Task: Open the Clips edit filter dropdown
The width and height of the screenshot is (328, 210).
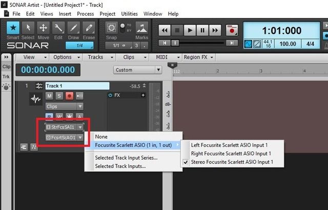Action: [64, 106]
